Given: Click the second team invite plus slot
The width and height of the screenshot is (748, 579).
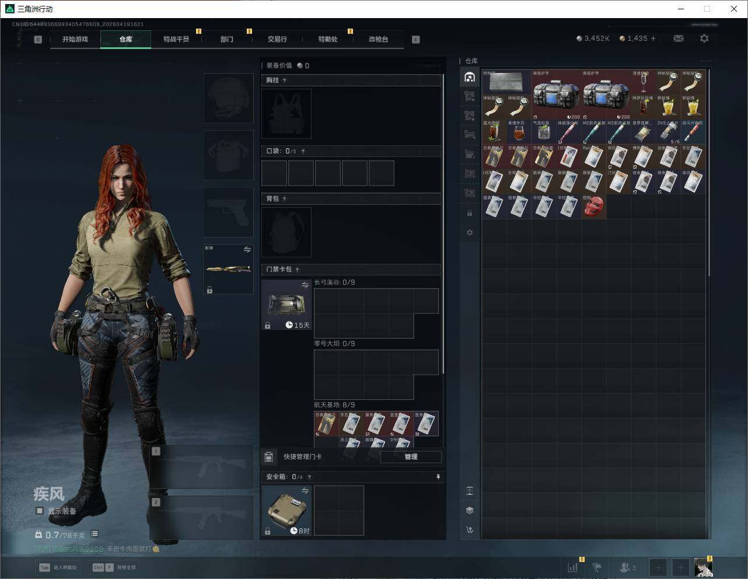Looking at the screenshot, I should click(680, 567).
